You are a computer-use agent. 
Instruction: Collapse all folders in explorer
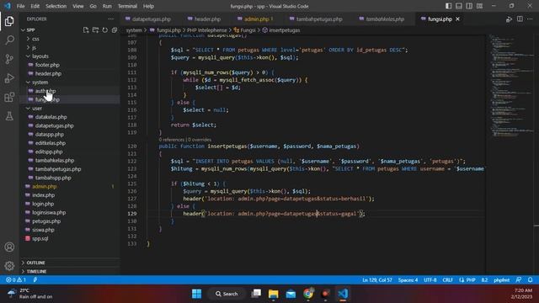pyautogui.click(x=115, y=30)
